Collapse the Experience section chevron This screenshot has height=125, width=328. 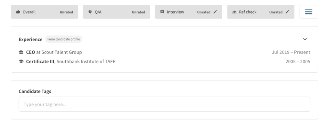click(305, 39)
